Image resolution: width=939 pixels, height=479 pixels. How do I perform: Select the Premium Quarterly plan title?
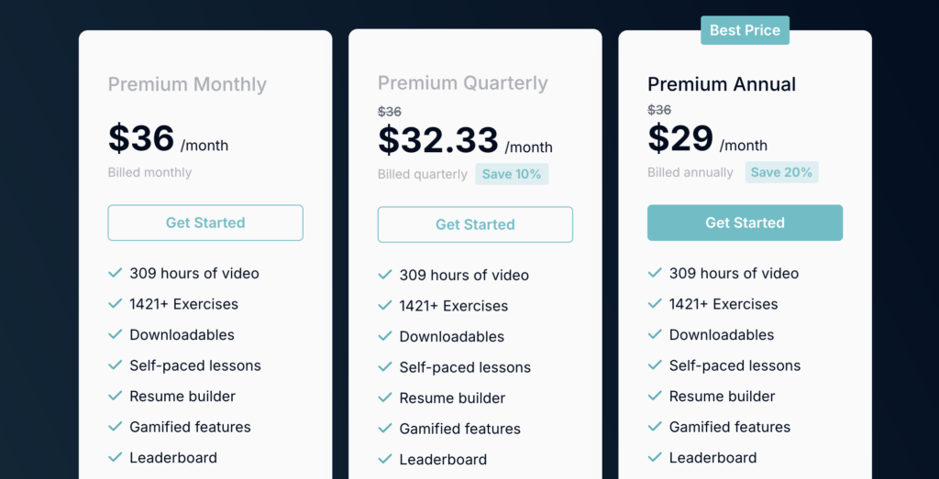(463, 82)
